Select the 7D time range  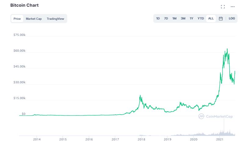point(166,19)
